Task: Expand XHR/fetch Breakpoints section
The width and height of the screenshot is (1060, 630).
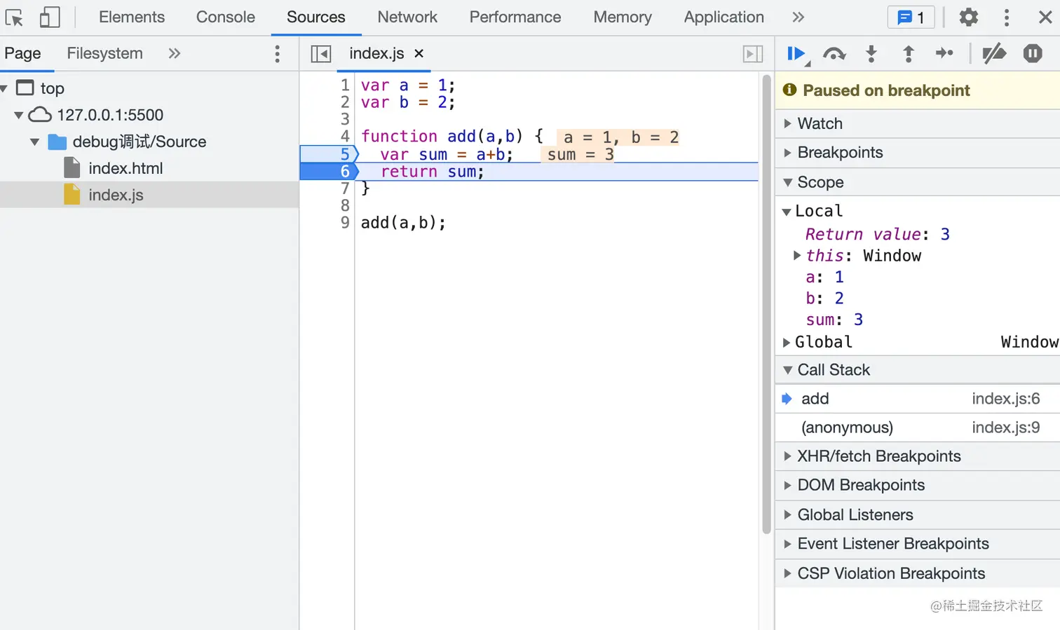Action: [x=917, y=456]
